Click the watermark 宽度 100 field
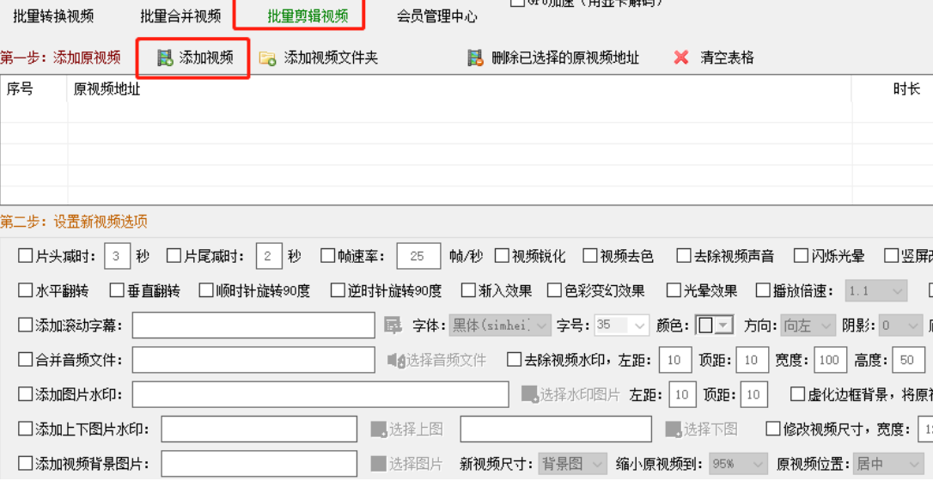 [829, 360]
